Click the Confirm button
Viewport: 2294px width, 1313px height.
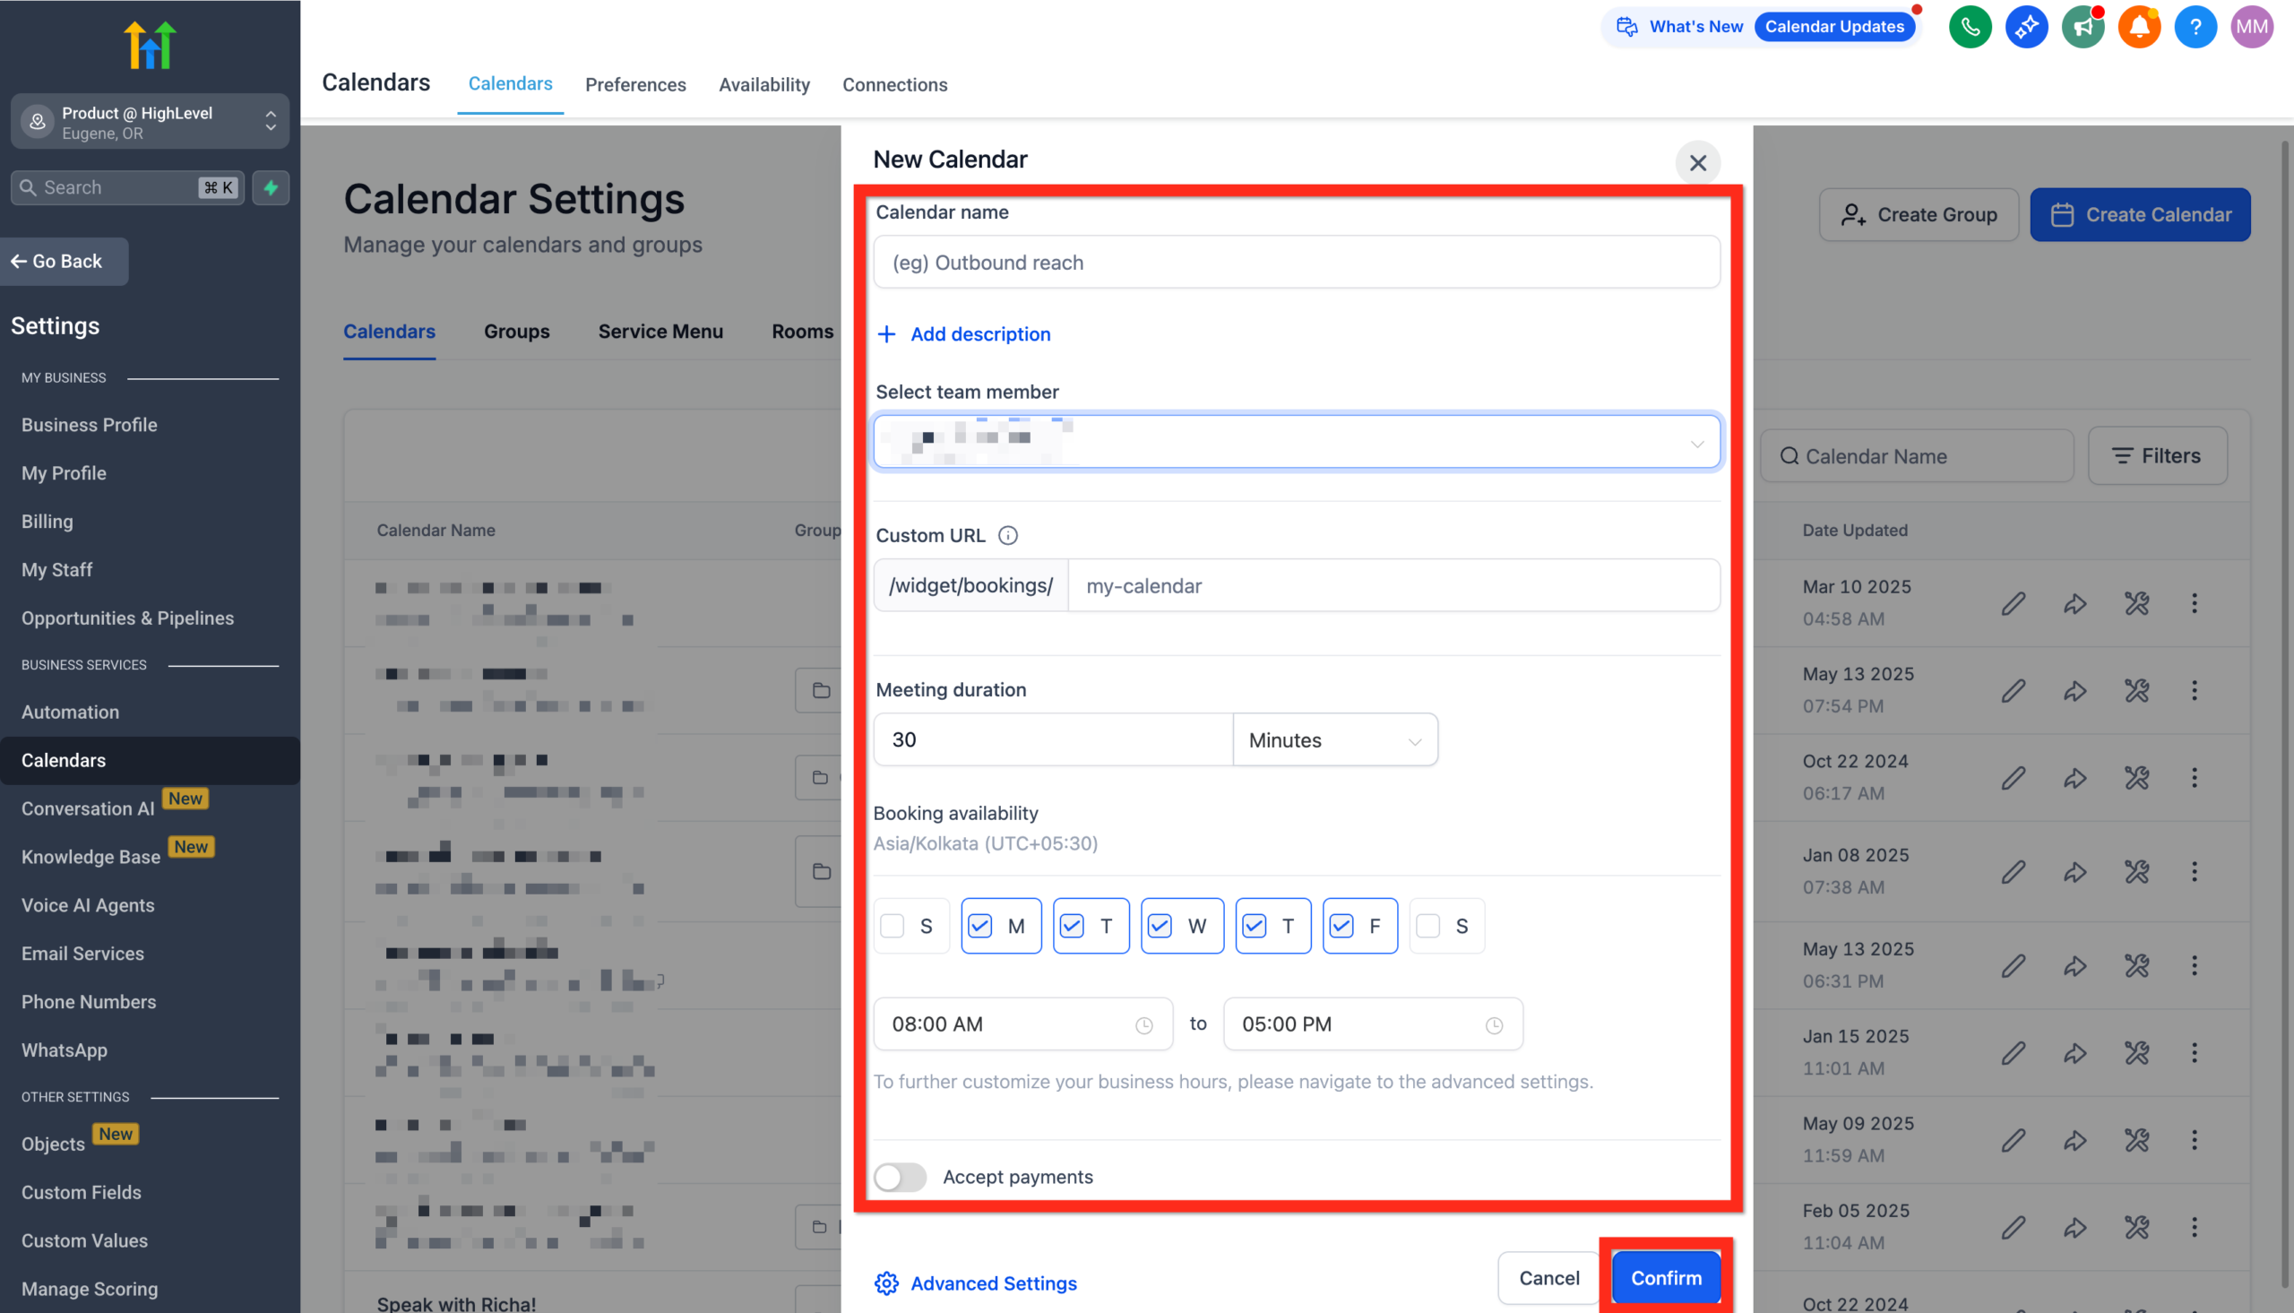coord(1665,1277)
